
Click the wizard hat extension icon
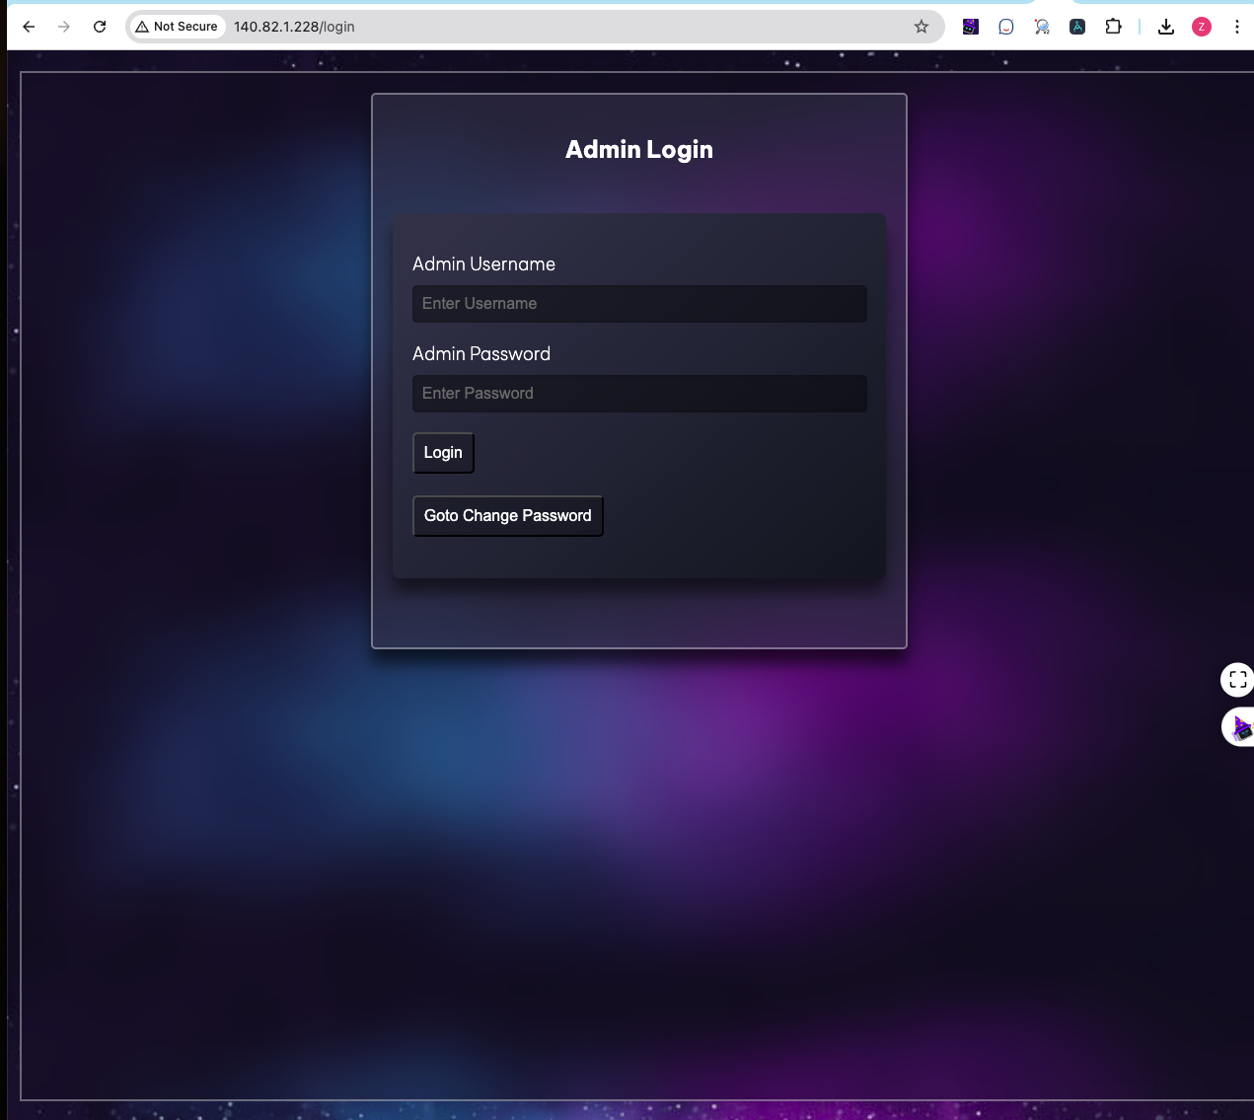(x=970, y=27)
